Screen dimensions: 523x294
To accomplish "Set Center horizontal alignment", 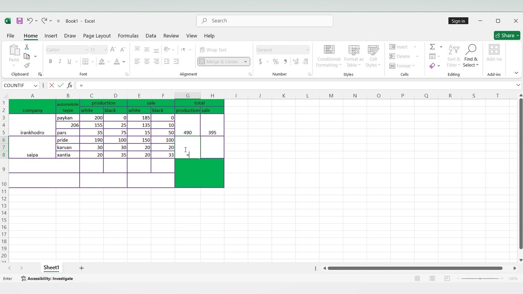I will point(147,62).
